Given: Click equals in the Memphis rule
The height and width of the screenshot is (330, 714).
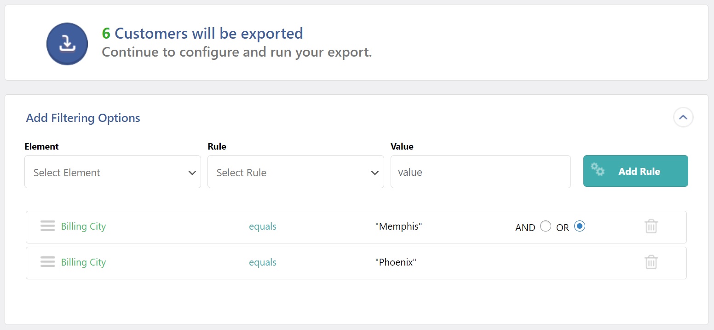Looking at the screenshot, I should pyautogui.click(x=263, y=226).
